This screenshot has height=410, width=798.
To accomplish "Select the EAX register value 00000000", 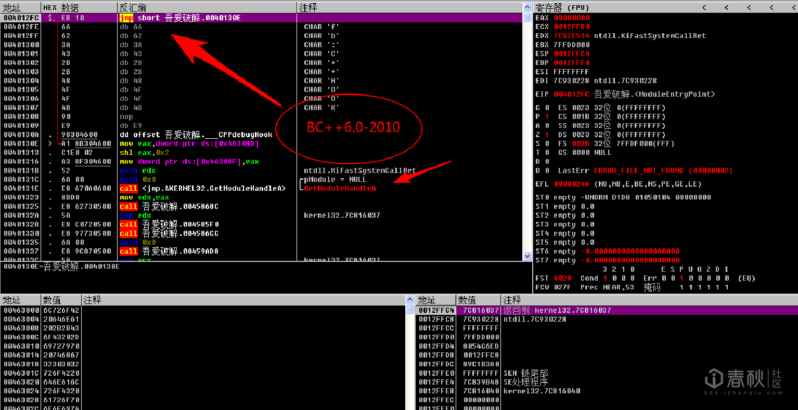I will (x=572, y=18).
